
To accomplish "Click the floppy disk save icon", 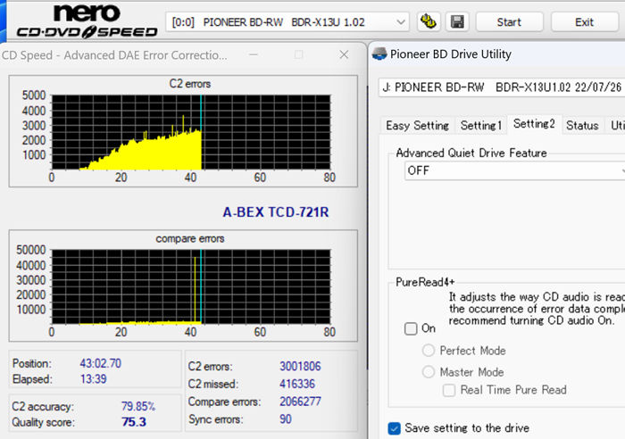I will point(456,21).
